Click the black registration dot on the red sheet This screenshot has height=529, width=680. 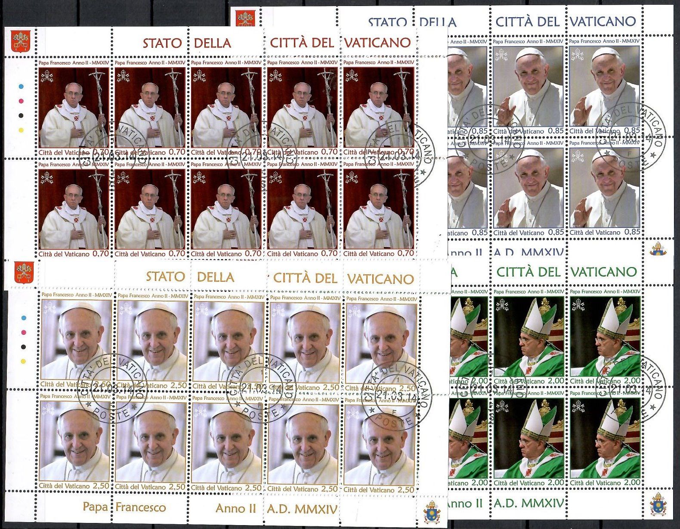(x=20, y=115)
